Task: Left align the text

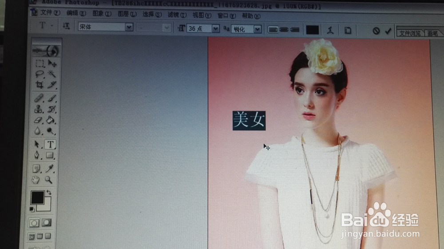Action: 273,29
